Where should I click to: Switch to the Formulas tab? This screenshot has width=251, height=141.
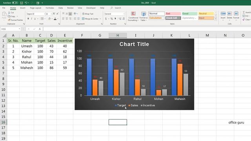50,8
